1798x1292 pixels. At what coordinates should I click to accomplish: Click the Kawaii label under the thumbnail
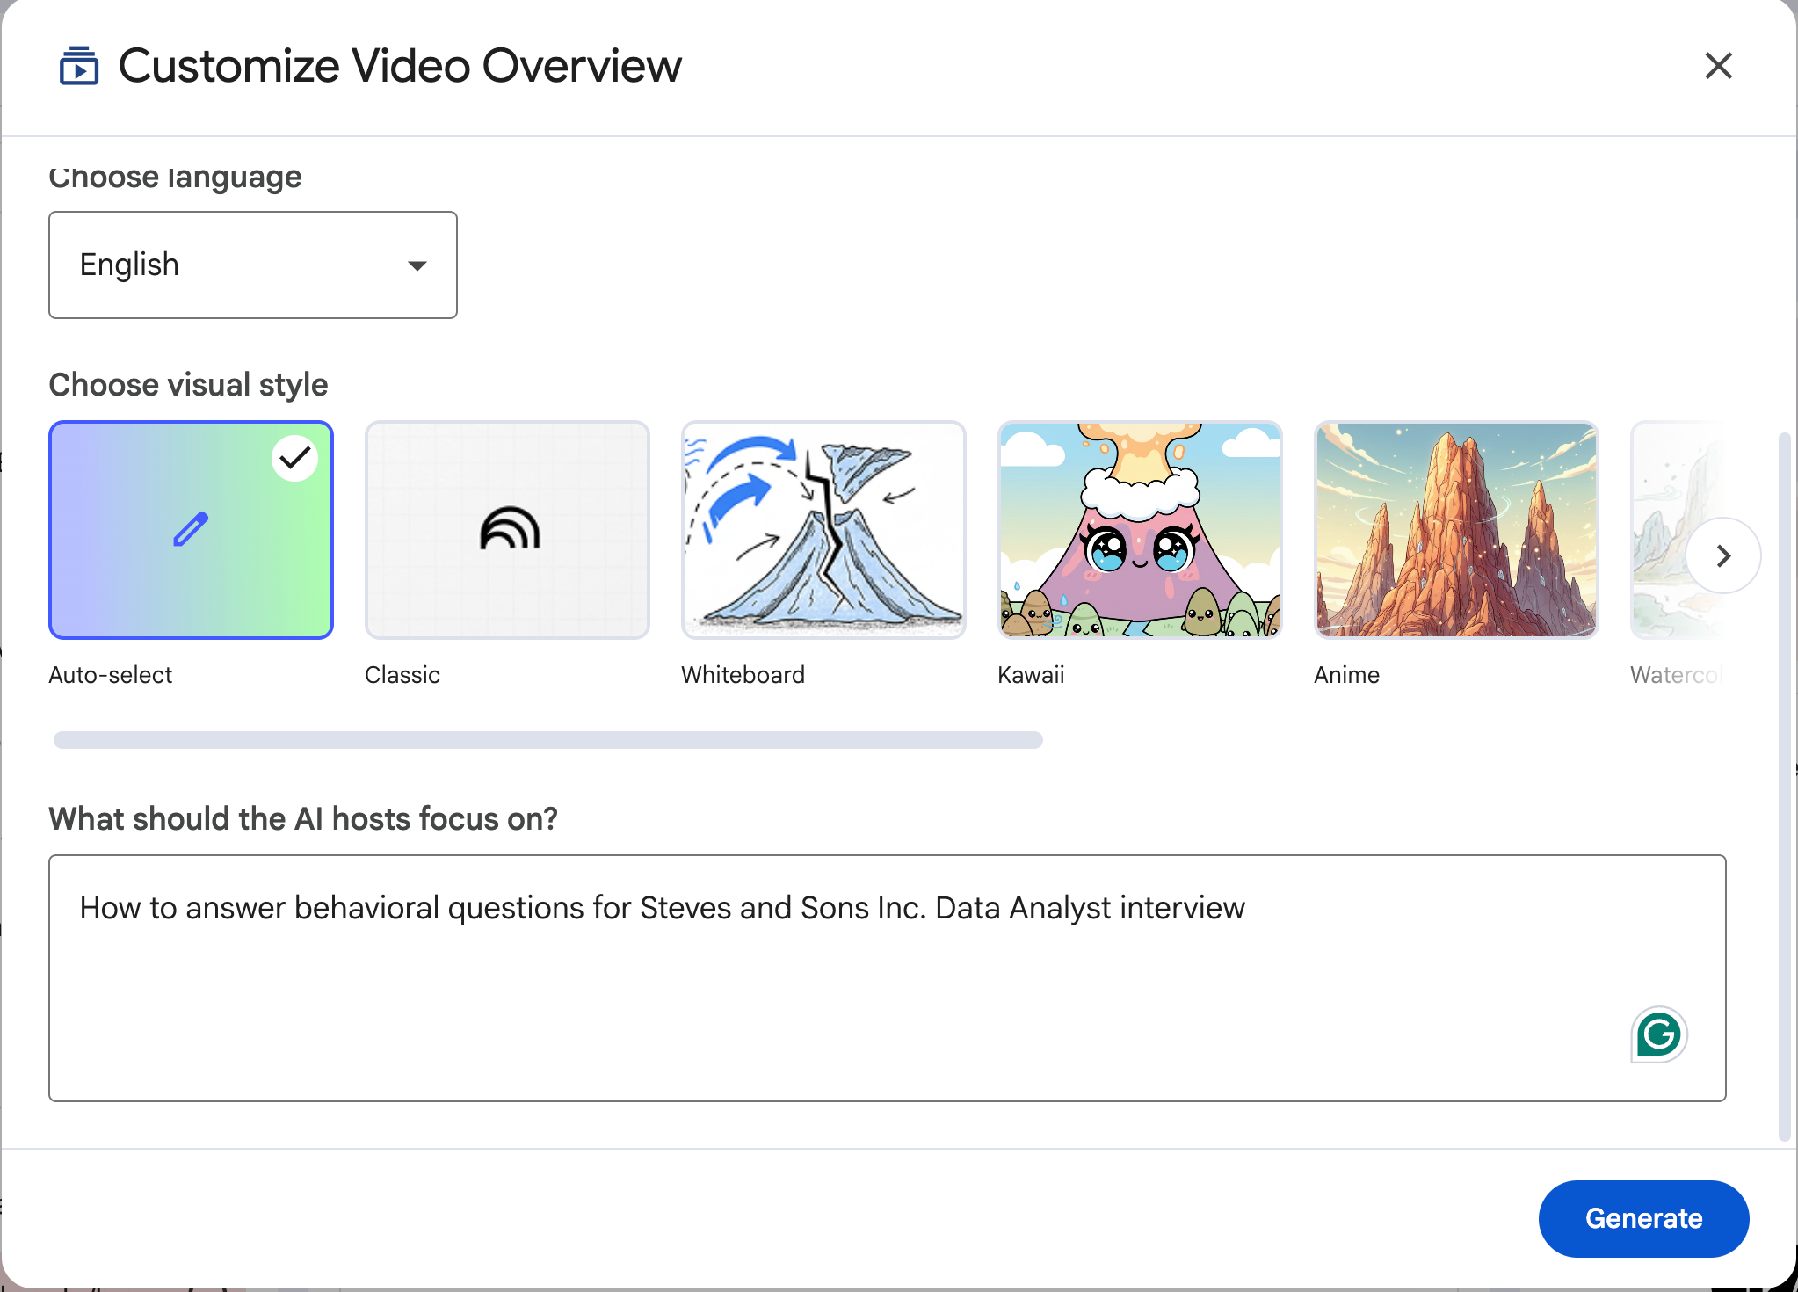[1031, 675]
